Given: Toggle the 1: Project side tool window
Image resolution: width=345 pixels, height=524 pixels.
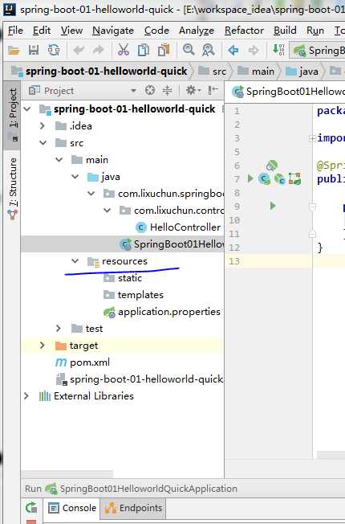Looking at the screenshot, I should (13, 115).
